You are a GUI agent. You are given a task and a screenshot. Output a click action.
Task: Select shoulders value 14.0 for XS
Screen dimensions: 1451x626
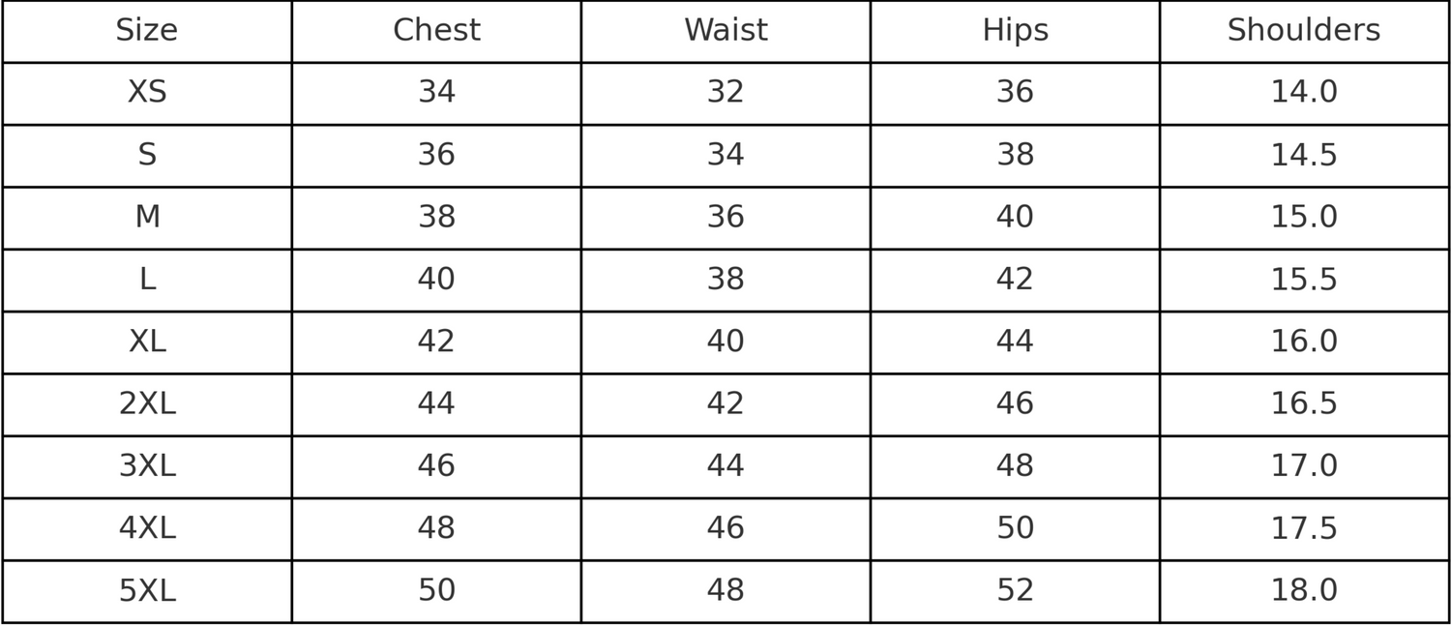click(x=1304, y=93)
